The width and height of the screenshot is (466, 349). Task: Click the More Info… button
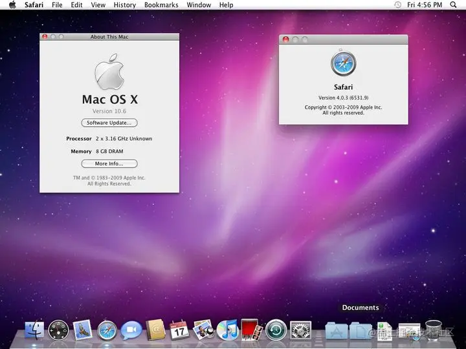click(x=109, y=164)
